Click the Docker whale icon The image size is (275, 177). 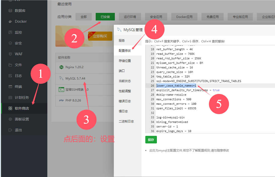tap(10, 21)
